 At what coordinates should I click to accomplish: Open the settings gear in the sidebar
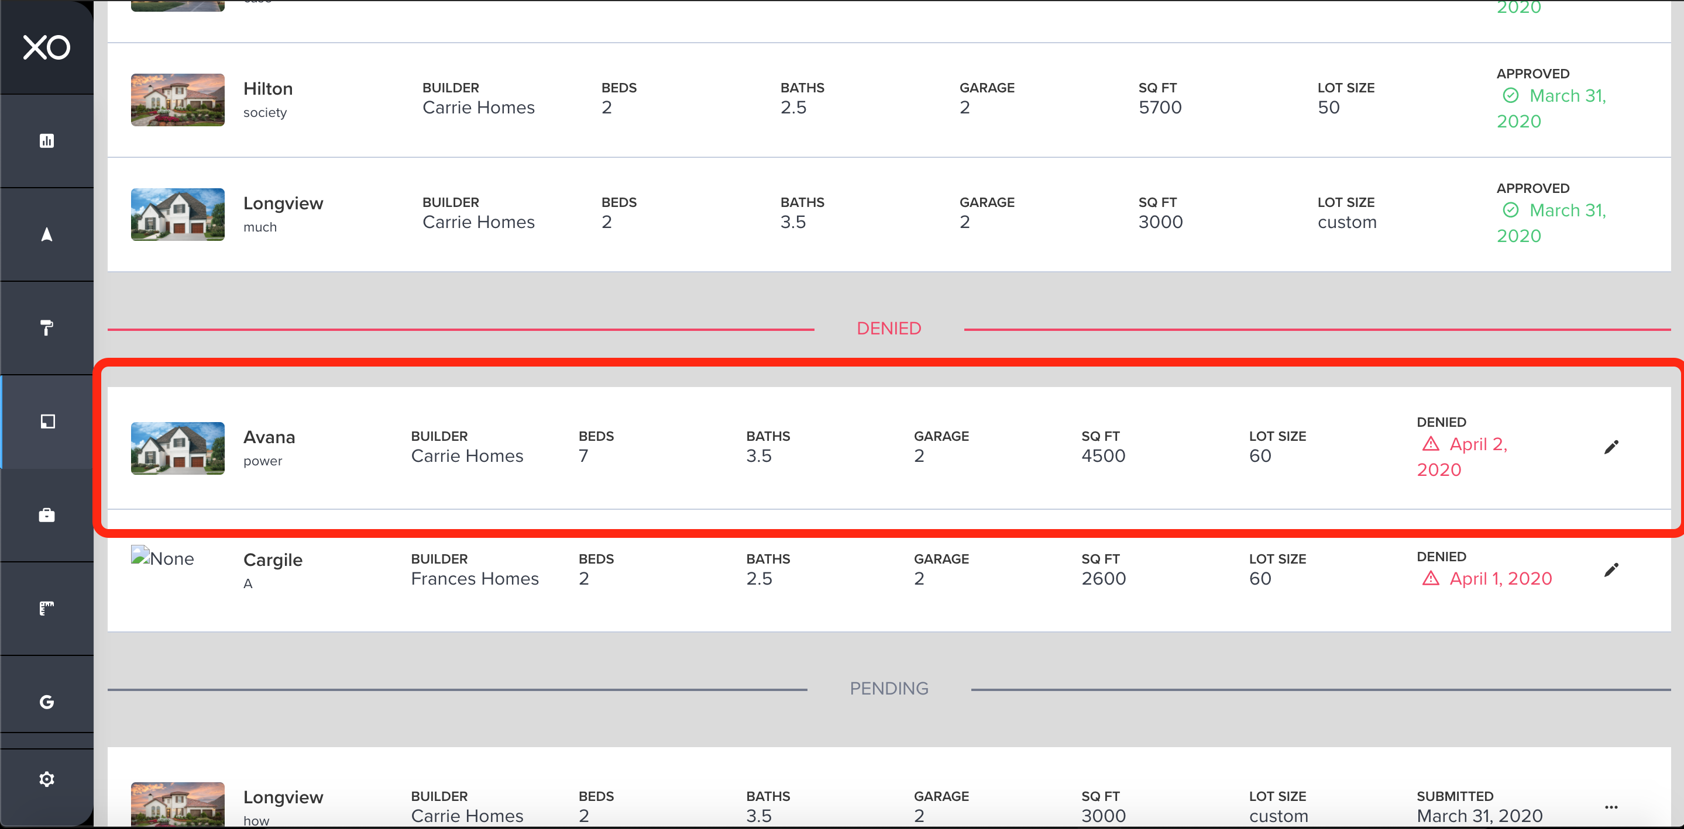46,779
